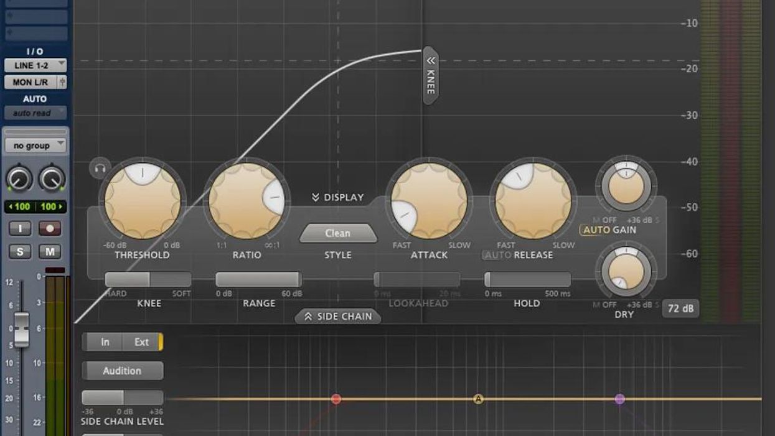Click the Clean style button
The height and width of the screenshot is (436, 775).
point(337,233)
